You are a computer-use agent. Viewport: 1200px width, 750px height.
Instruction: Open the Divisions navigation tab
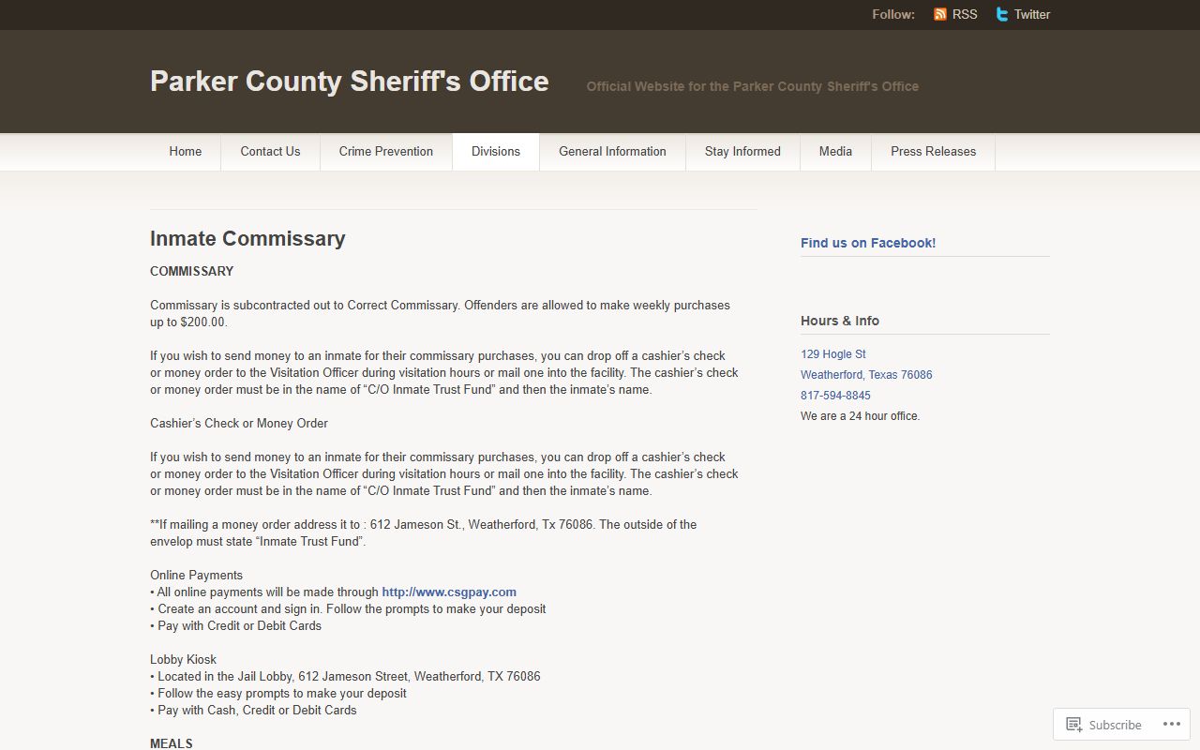496,151
